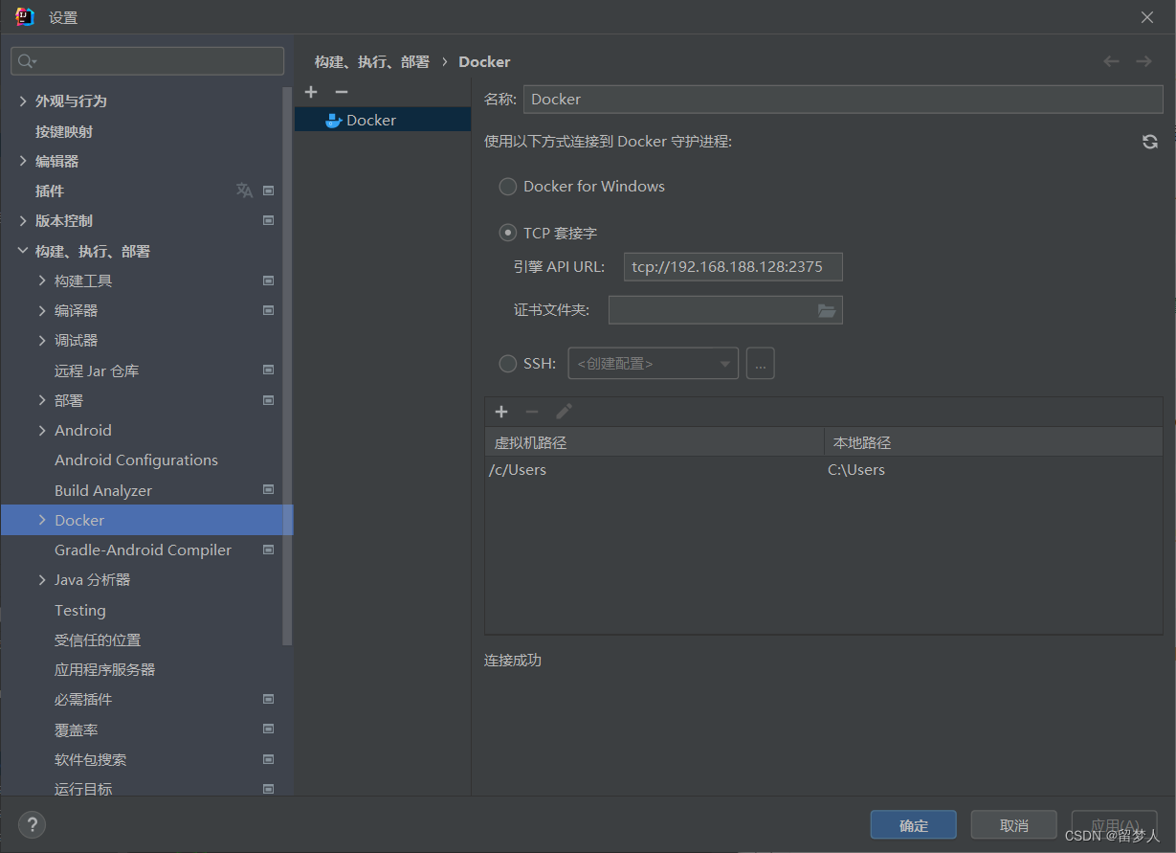Click the project-level icon beside 软件包搜索
The width and height of the screenshot is (1176, 853).
point(269,759)
